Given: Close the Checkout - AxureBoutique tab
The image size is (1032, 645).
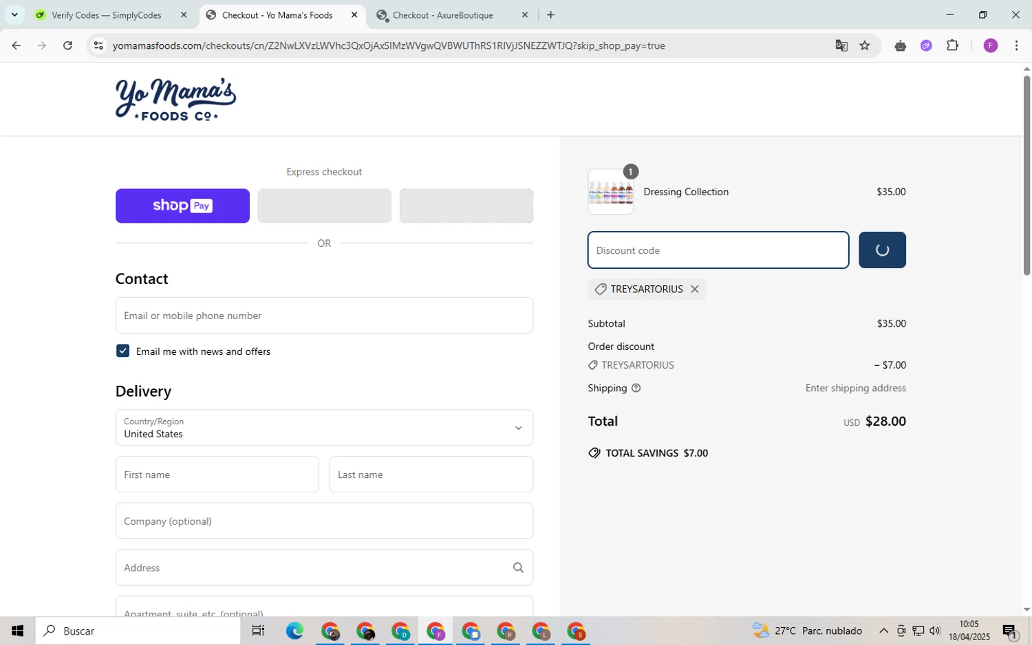Looking at the screenshot, I should point(525,15).
